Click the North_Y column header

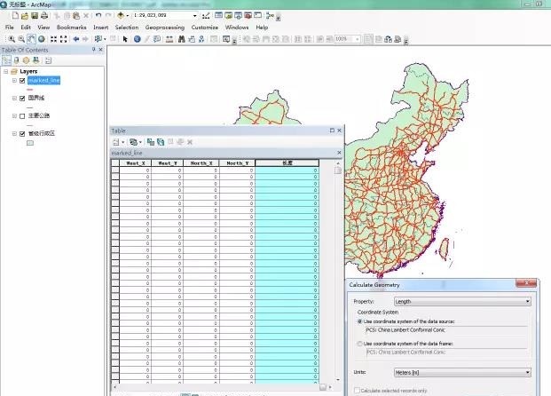click(x=238, y=163)
